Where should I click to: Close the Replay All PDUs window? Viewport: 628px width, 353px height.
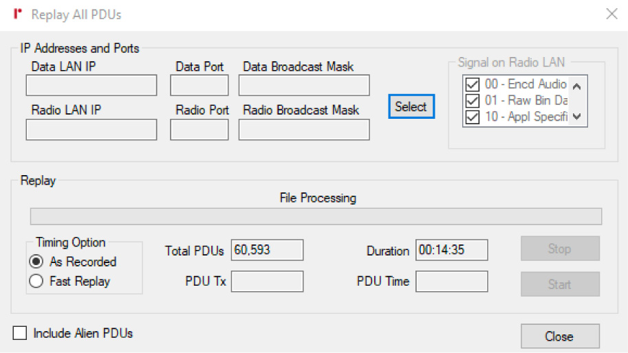[x=611, y=14]
